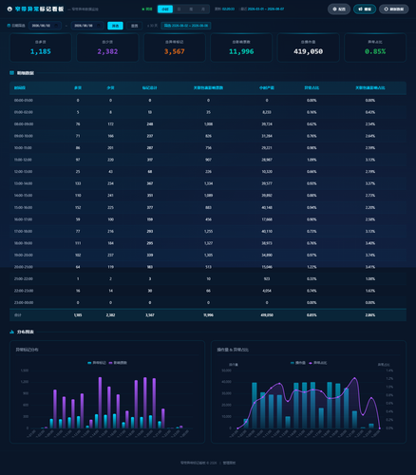
Task: Select the 13:00-14:00 table row label
Action: point(23,183)
